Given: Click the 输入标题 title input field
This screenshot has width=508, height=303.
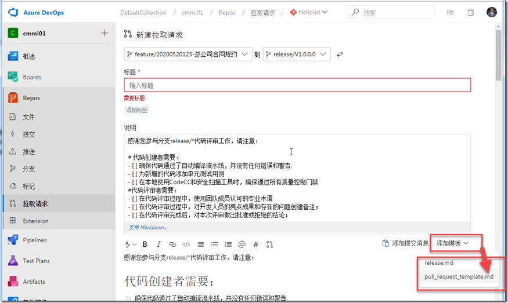Looking at the screenshot, I should (297, 85).
